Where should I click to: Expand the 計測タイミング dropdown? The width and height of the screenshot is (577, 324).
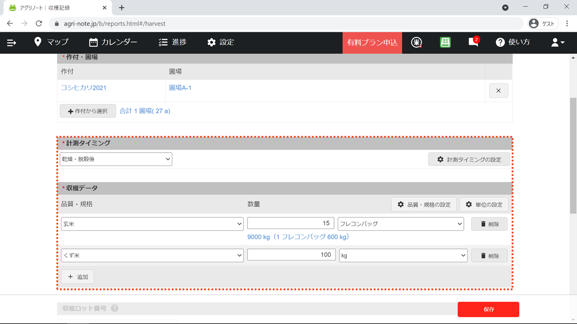coord(116,159)
